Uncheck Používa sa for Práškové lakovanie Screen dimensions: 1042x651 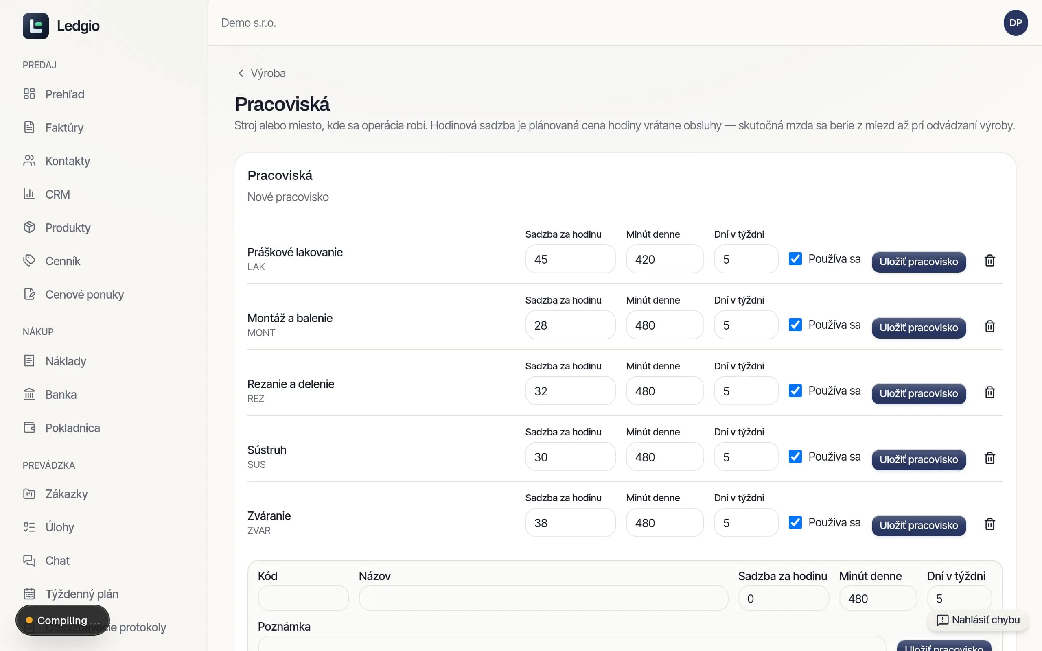(x=795, y=259)
